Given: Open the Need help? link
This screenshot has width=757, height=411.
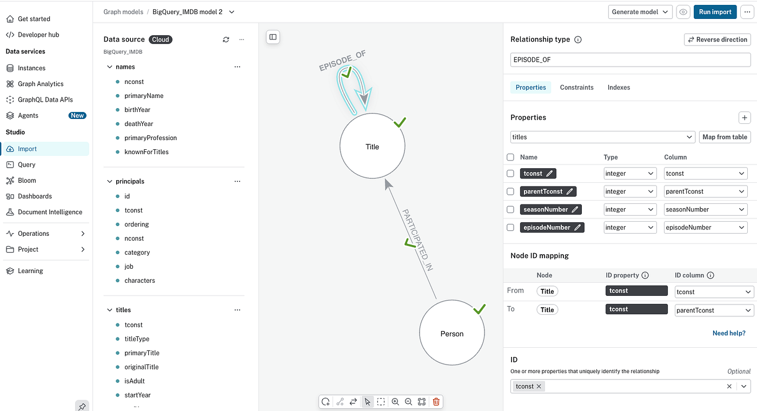Looking at the screenshot, I should [x=729, y=333].
